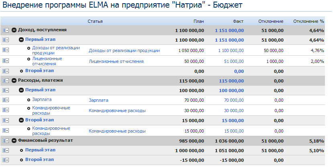Click the Отклонение % column header
This screenshot has height=167, width=333.
pyautogui.click(x=308, y=21)
